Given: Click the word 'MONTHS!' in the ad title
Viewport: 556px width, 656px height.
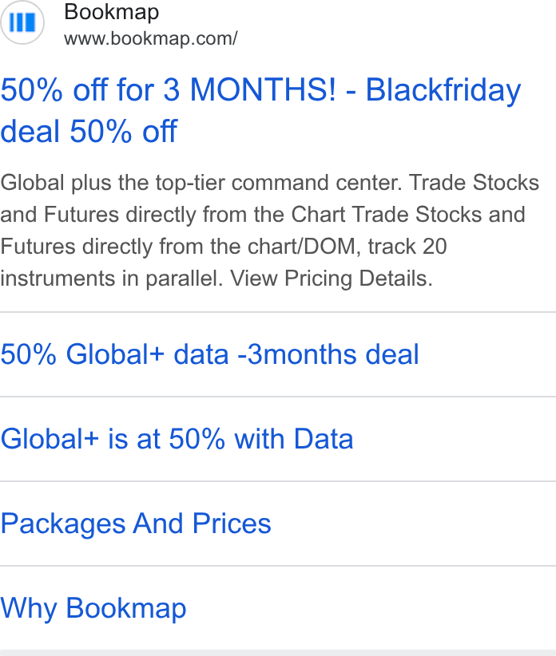Looking at the screenshot, I should pyautogui.click(x=263, y=89).
